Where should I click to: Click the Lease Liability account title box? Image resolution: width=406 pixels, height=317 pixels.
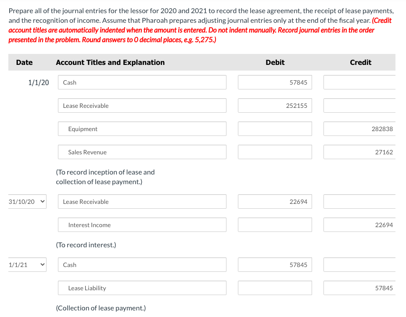point(142,288)
